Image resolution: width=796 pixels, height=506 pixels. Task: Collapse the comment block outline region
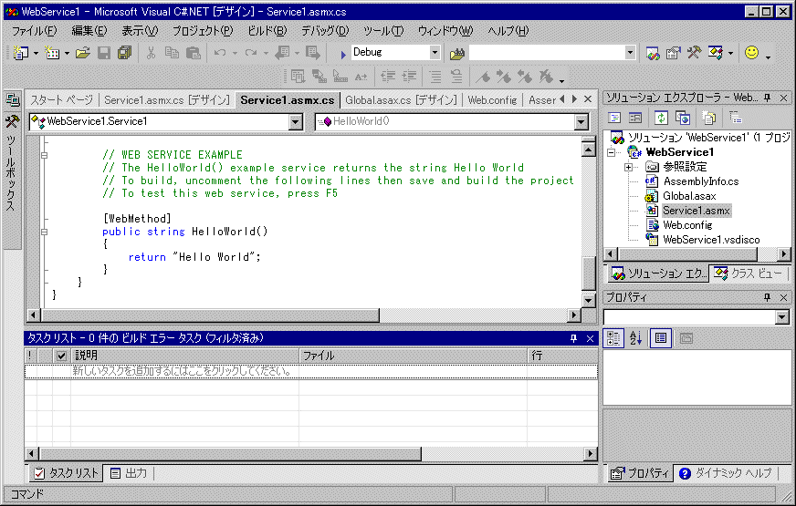click(x=44, y=155)
